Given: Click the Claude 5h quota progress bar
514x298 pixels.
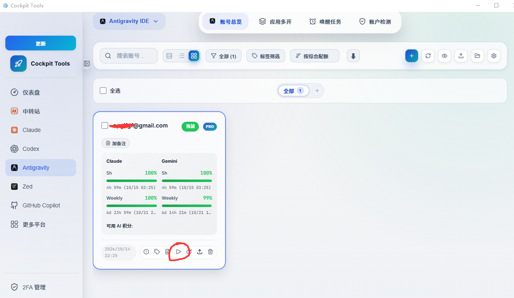Looking at the screenshot, I should pyautogui.click(x=131, y=181).
